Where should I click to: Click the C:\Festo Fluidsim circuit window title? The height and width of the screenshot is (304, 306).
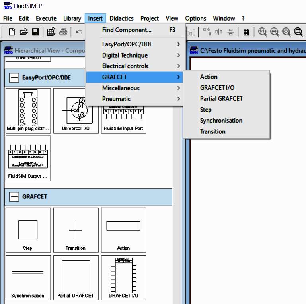coord(247,51)
